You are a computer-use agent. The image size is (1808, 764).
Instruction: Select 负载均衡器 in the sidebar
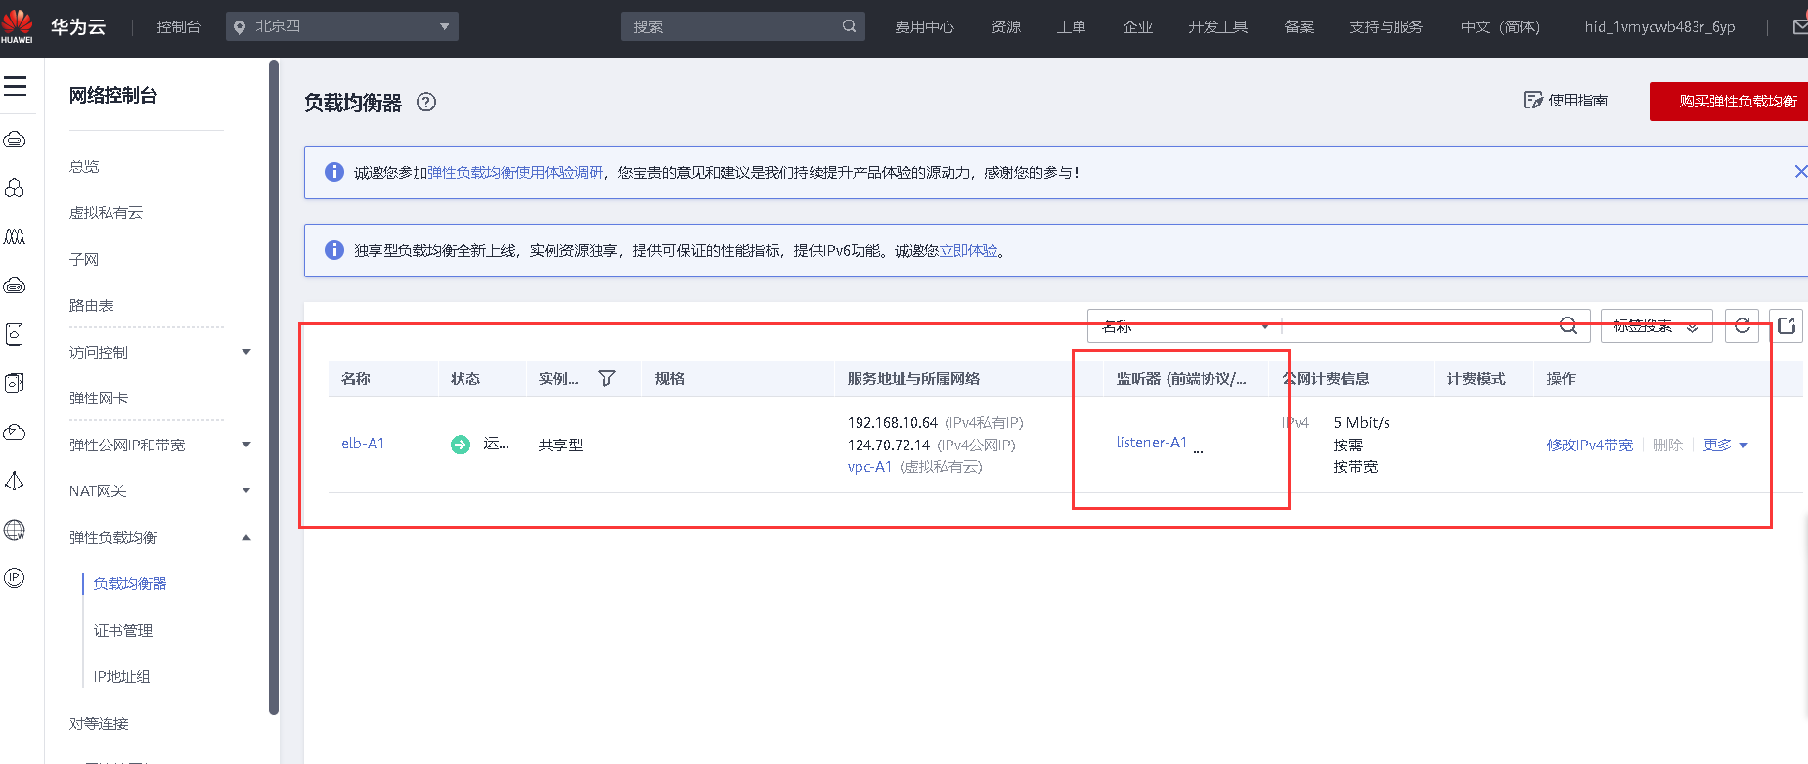130,583
